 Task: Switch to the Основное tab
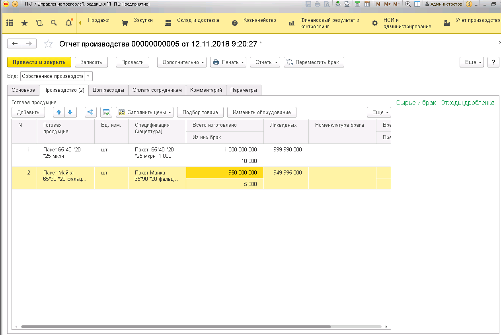(x=23, y=90)
